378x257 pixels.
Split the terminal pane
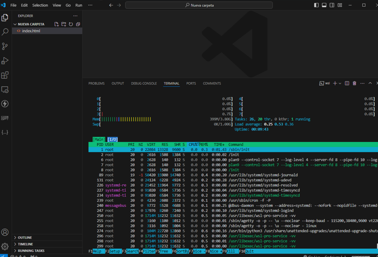tap(347, 83)
